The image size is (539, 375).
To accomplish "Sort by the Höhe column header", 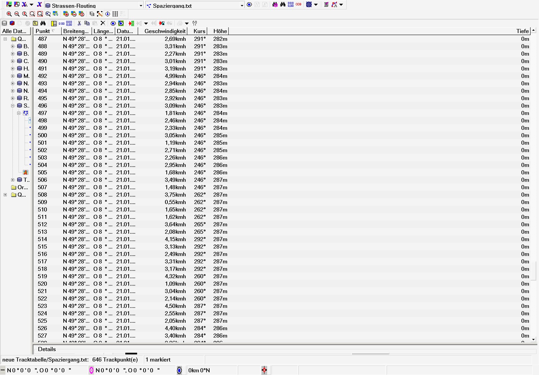I will 220,31.
